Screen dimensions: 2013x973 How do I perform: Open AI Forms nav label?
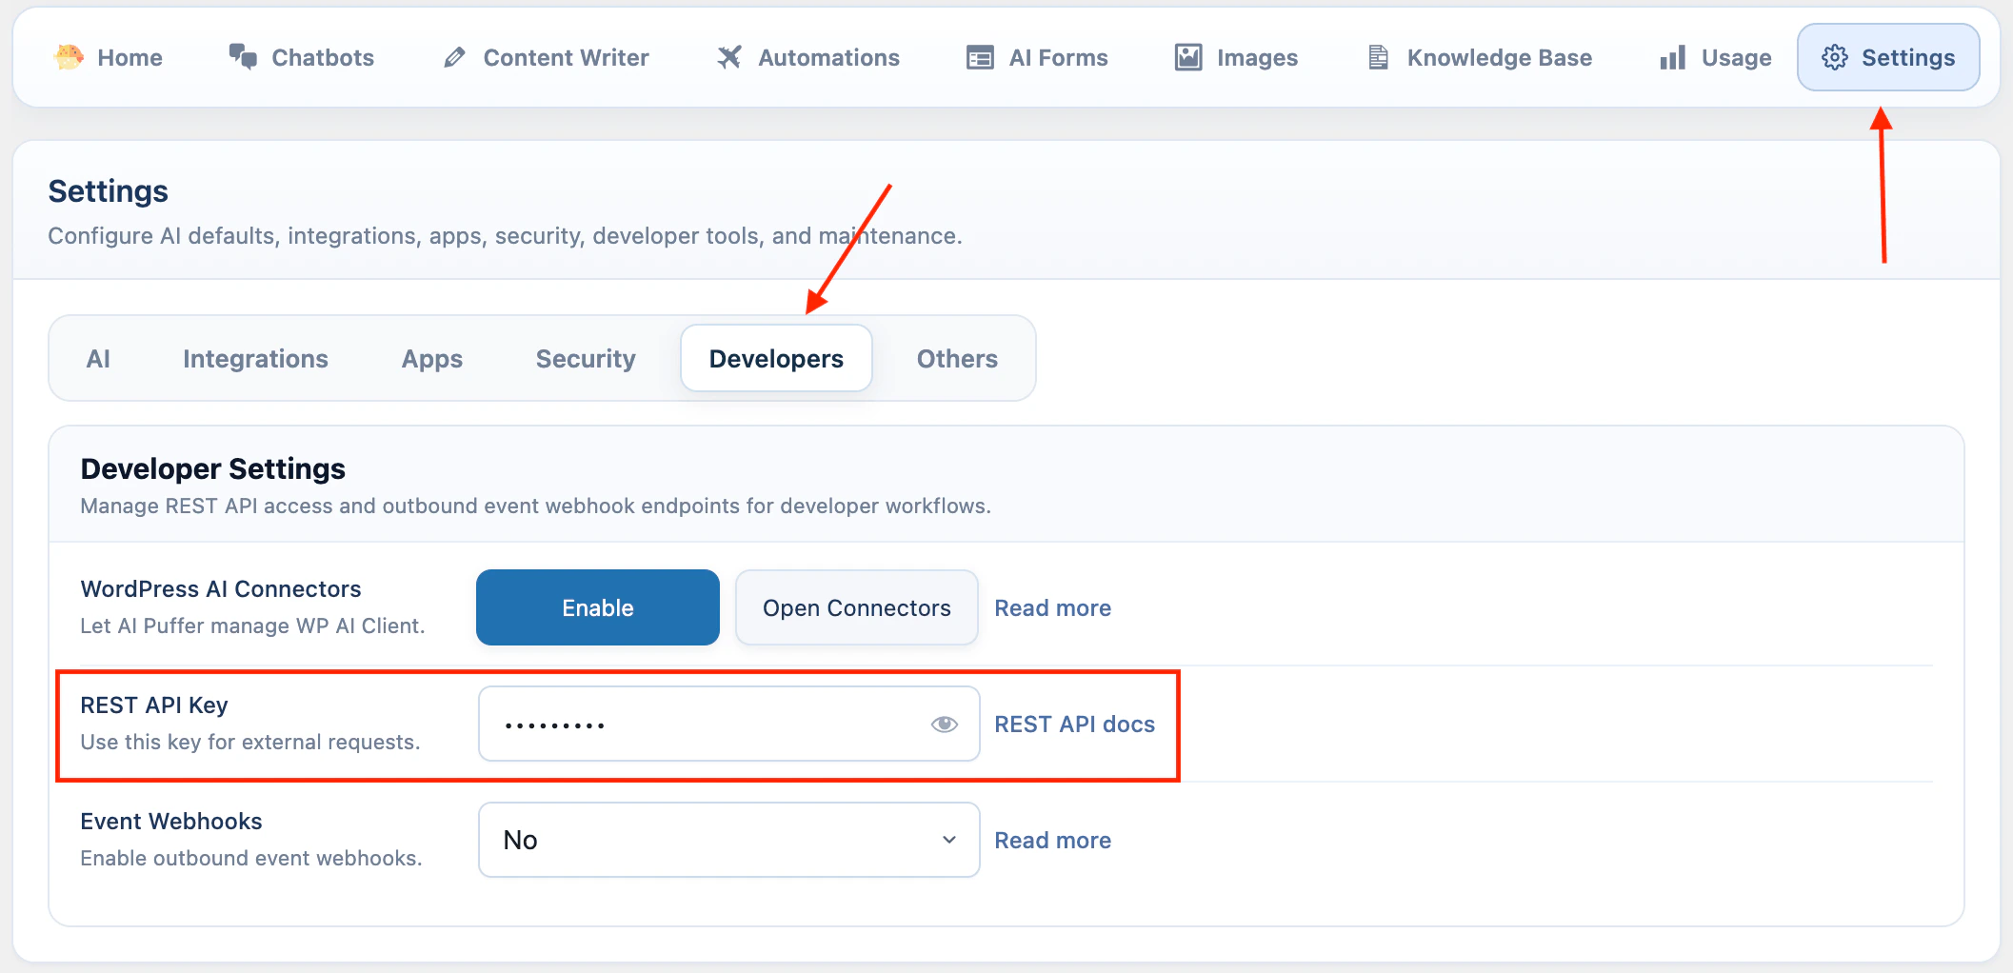[x=1059, y=58]
